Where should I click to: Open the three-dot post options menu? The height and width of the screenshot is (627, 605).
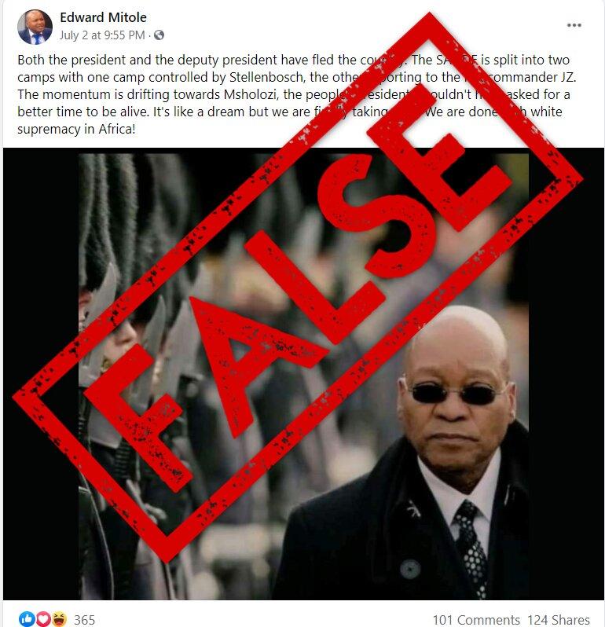574,25
